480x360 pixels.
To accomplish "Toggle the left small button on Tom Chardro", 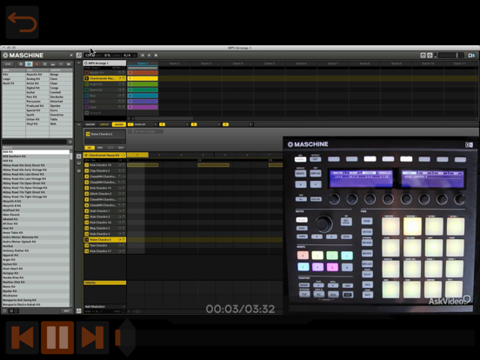I will [120, 245].
